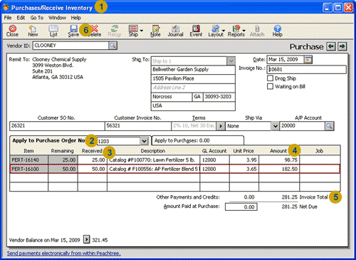Click the Ship To country USA field
356x260 pixels.
pyautogui.click(x=193, y=106)
